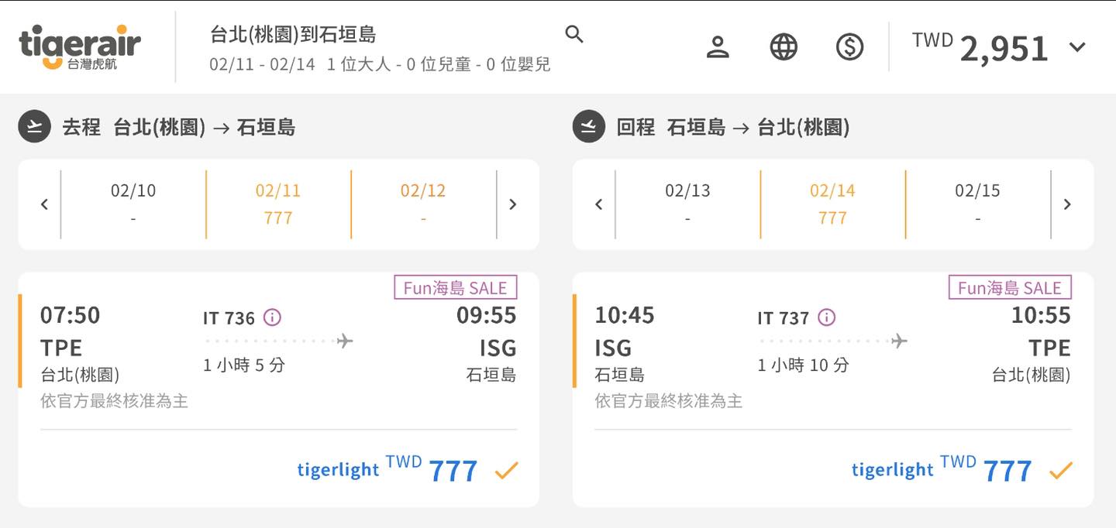This screenshot has width=1116, height=528.
Task: Show later return dates
Action: coord(1067,204)
